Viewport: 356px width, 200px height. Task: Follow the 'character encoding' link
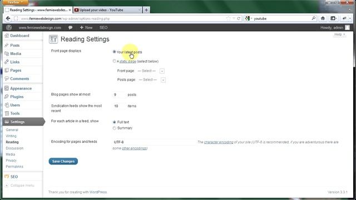tap(219, 142)
